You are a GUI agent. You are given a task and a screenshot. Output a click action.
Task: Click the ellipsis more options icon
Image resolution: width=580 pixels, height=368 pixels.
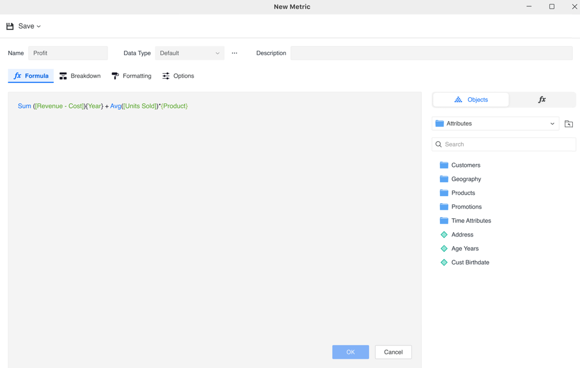point(234,53)
